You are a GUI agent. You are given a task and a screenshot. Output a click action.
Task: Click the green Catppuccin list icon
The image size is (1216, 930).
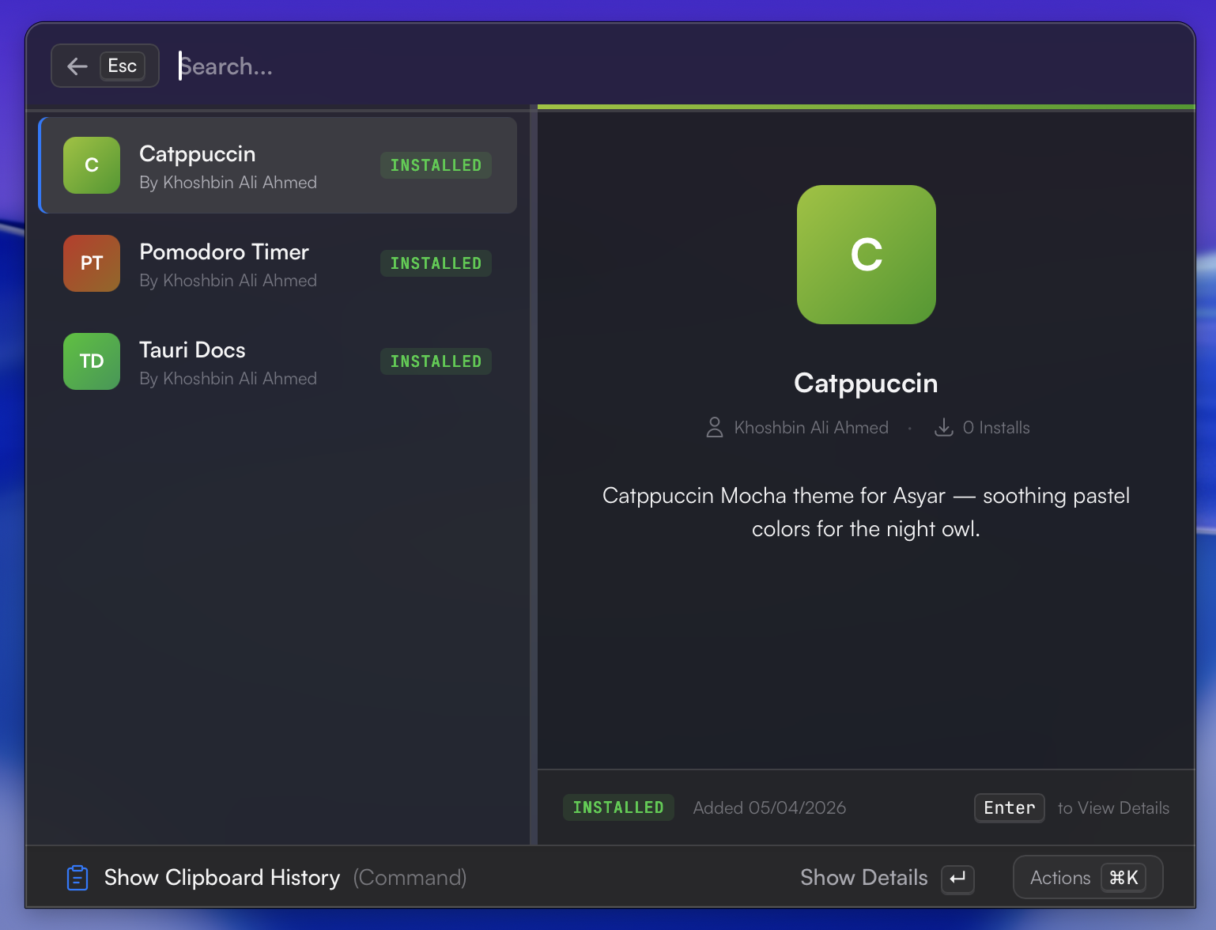[92, 165]
